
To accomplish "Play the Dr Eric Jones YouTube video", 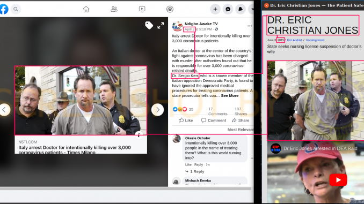I will coord(338,180).
